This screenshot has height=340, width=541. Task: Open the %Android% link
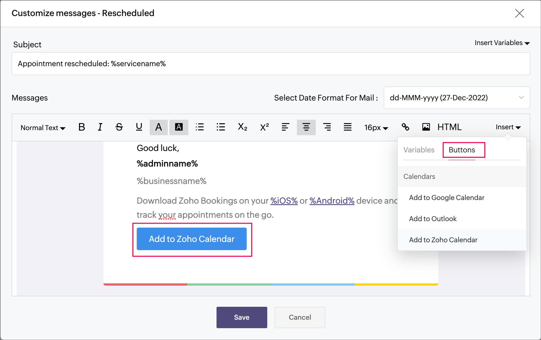tap(332, 201)
